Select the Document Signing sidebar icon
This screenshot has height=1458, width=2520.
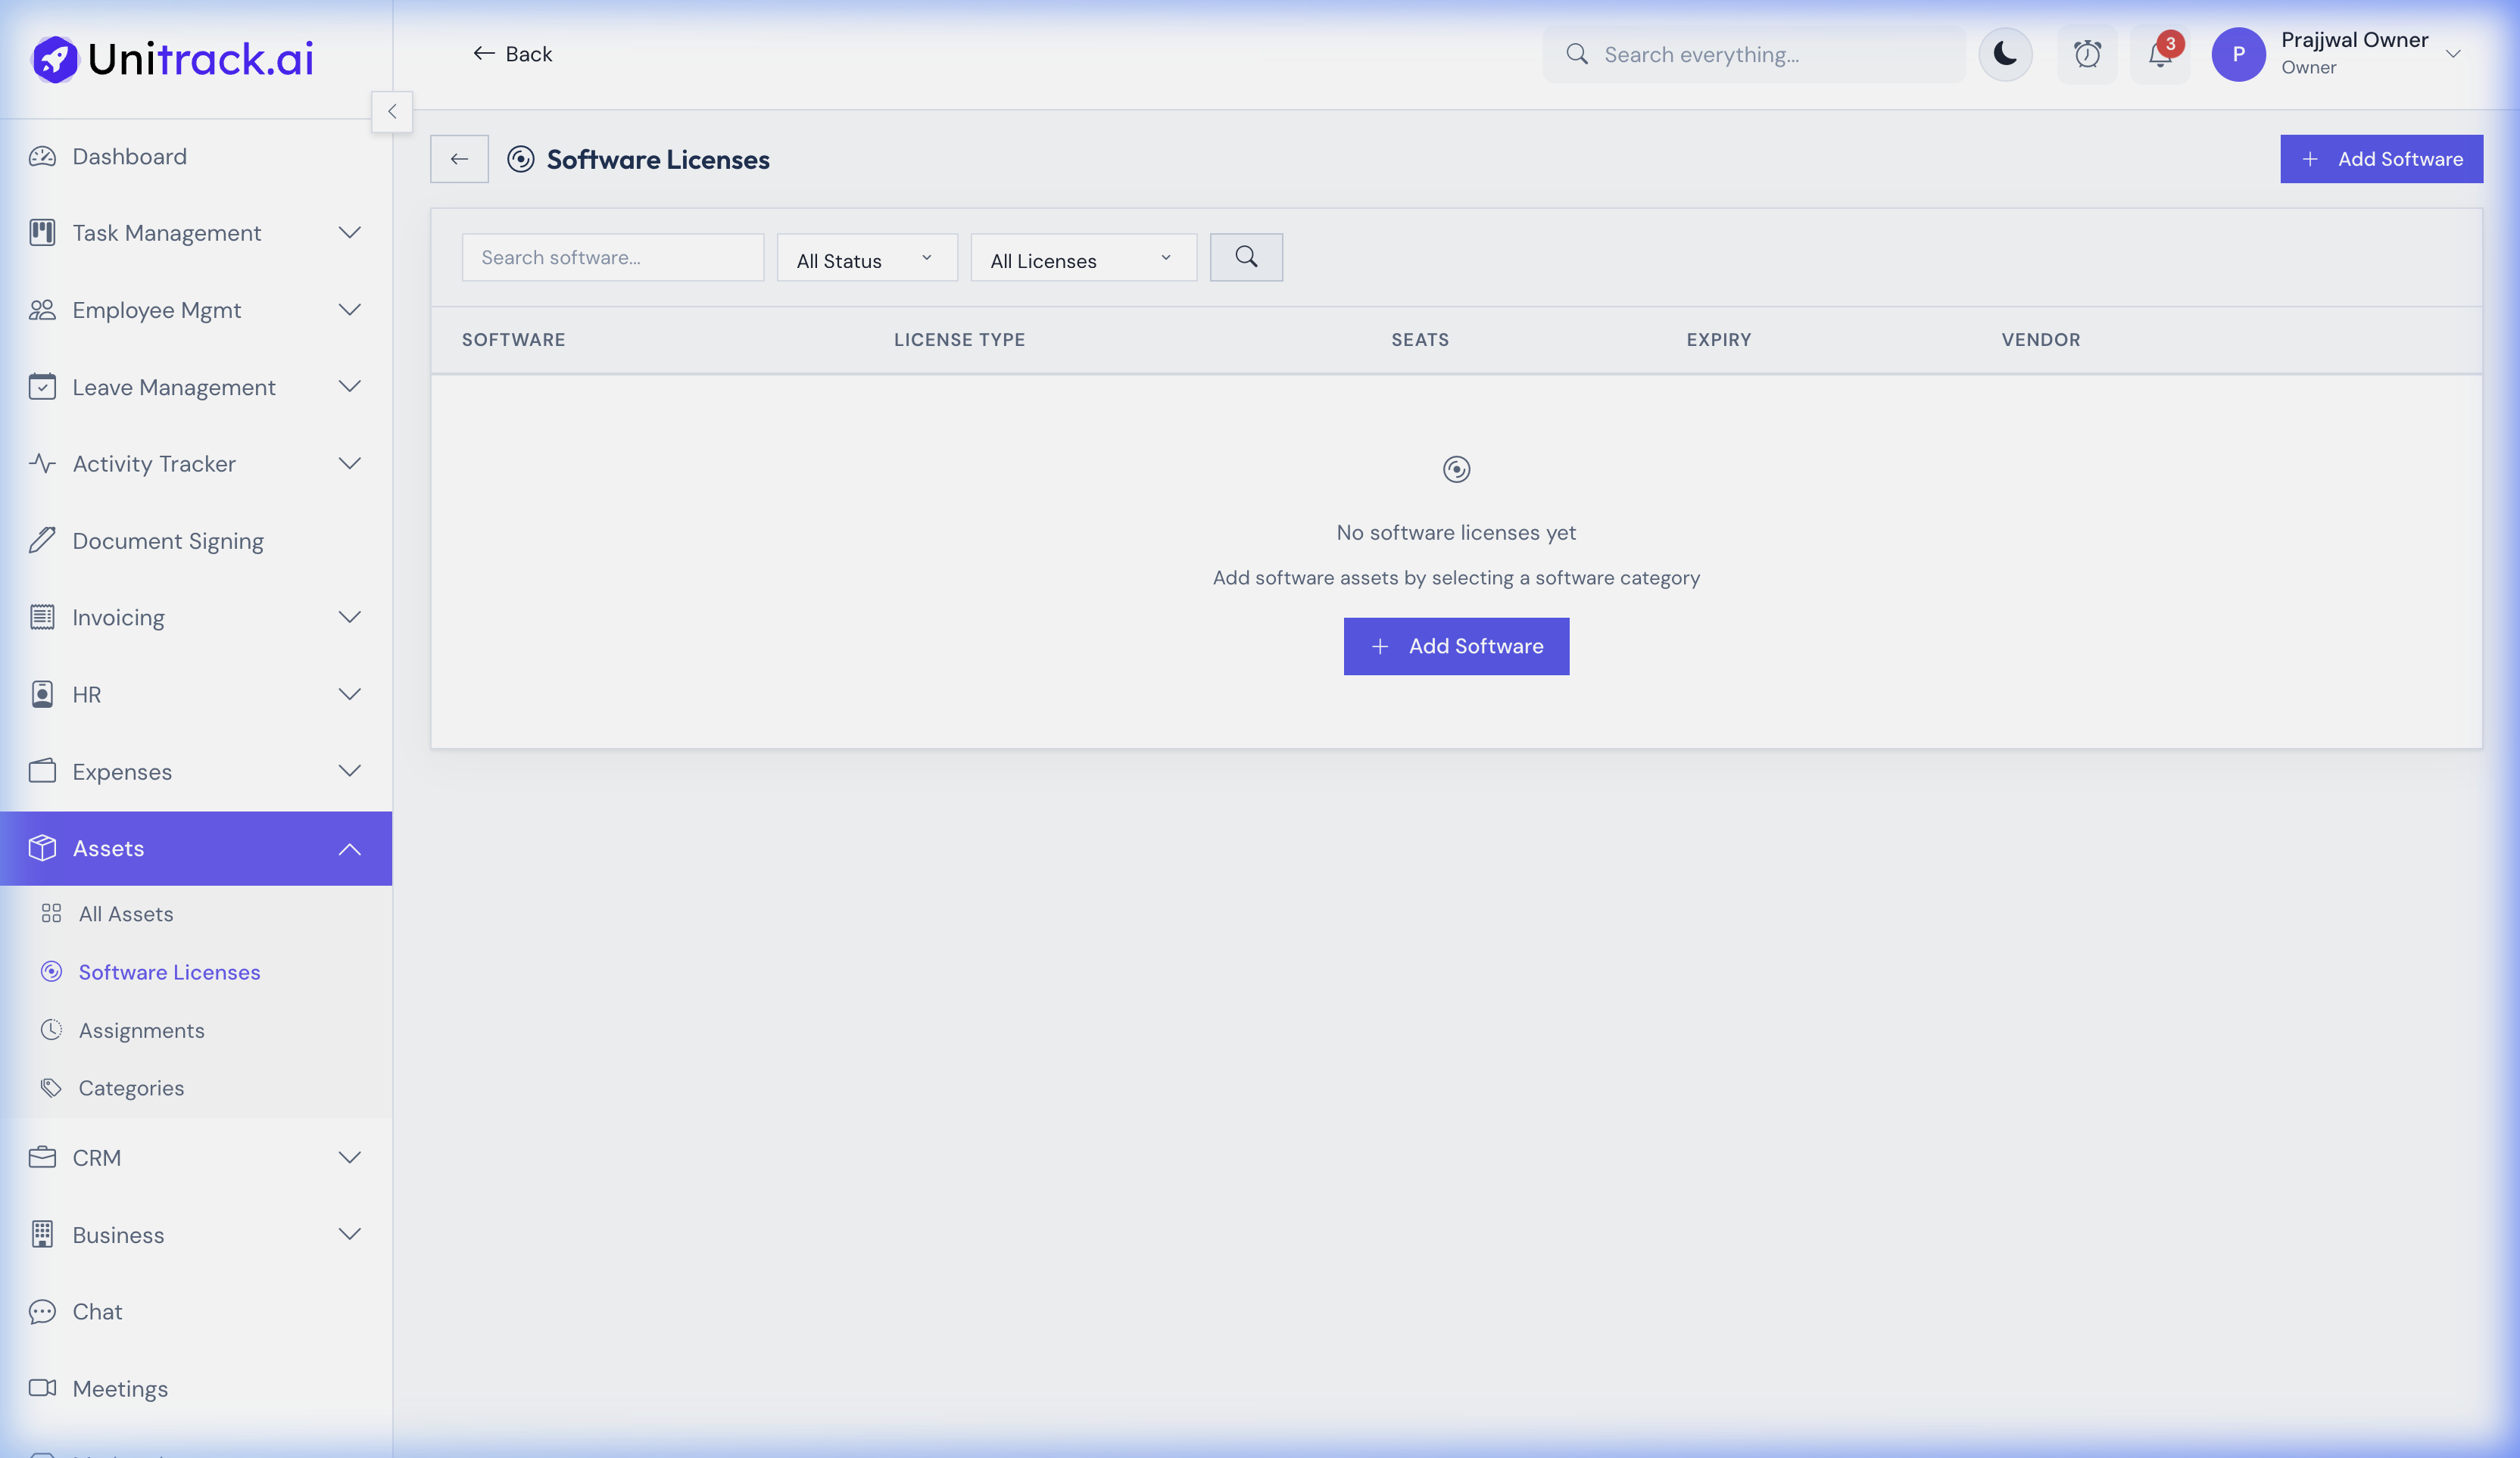[41, 540]
